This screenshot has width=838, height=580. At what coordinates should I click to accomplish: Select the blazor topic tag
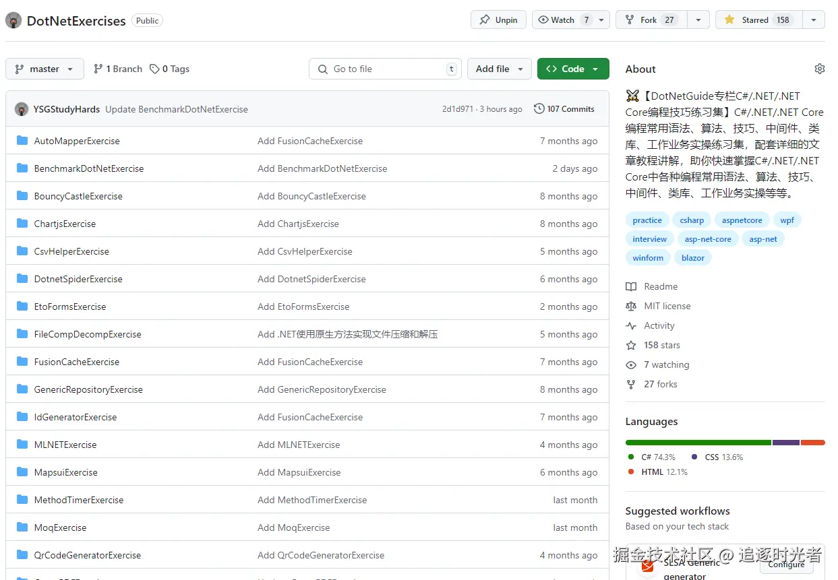693,258
